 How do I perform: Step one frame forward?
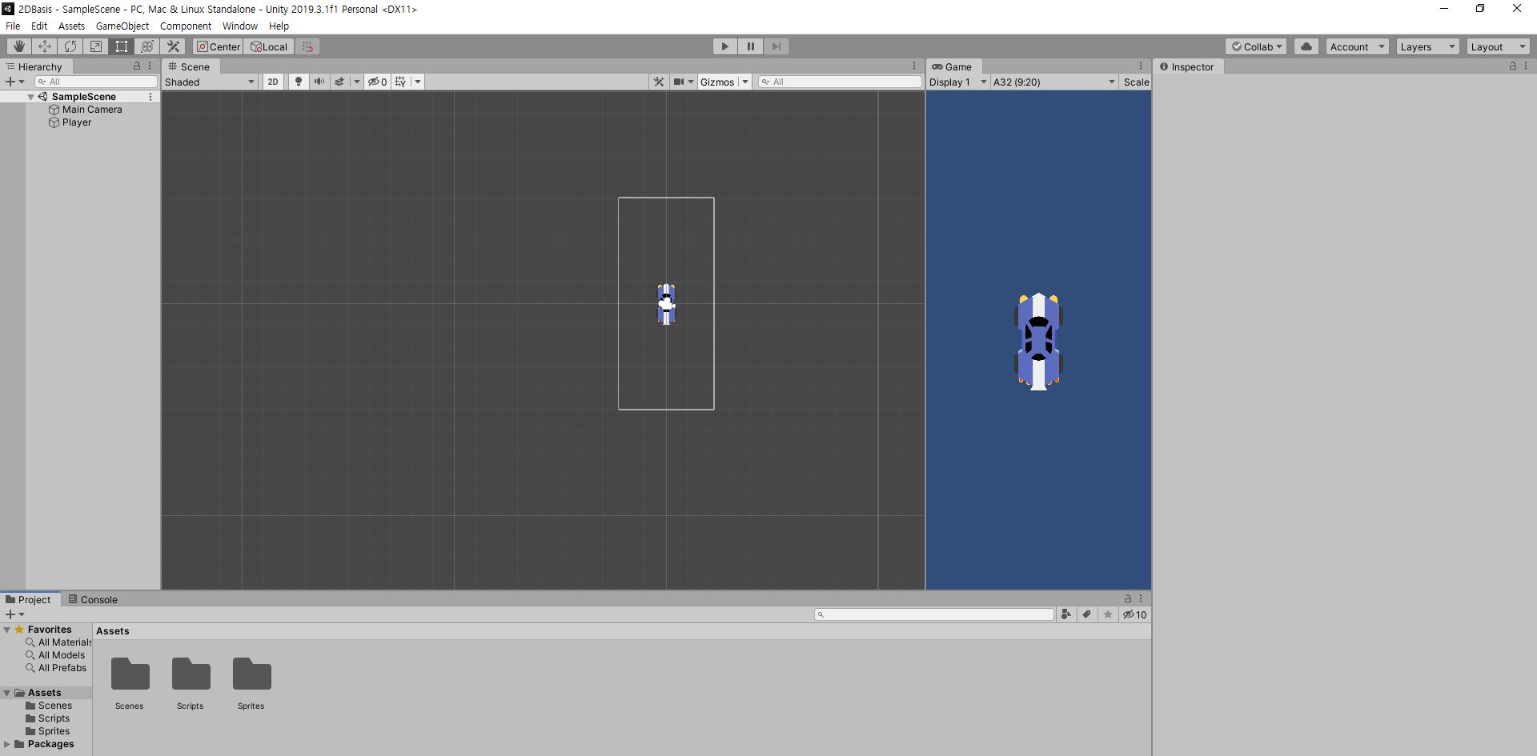coord(776,46)
